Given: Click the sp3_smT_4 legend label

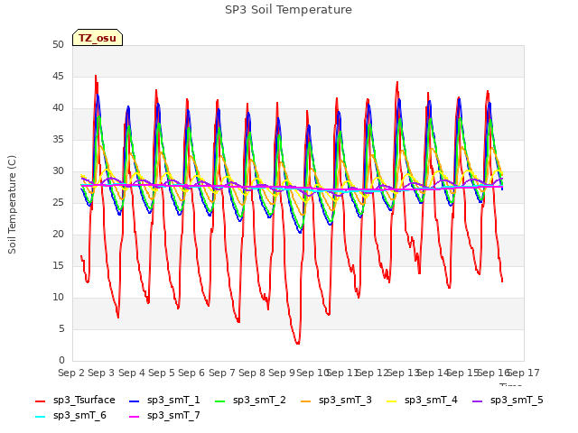Looking at the screenshot, I should (x=431, y=400).
